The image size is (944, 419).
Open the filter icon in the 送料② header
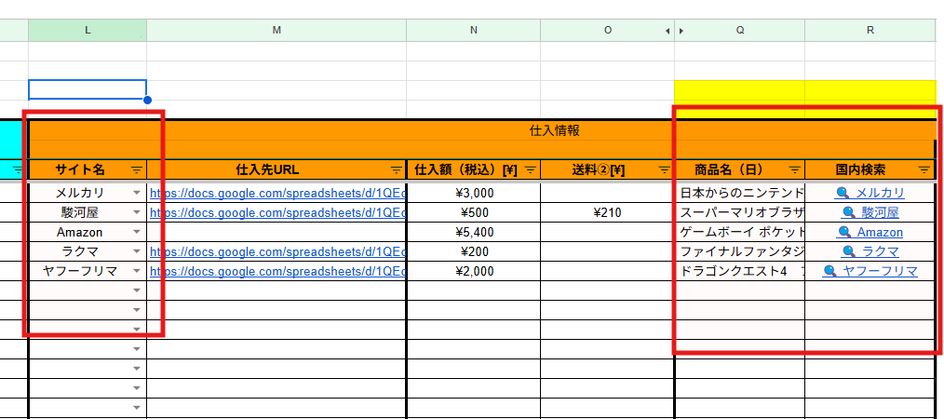pos(664,169)
